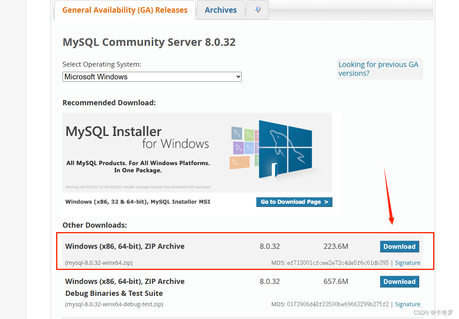459x319 pixels.
Task: Click the Windows logo with dolphin graphic
Action: point(285,150)
